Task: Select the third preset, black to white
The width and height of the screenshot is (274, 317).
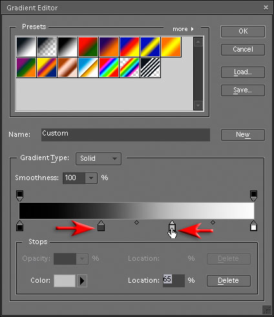Action: [x=67, y=46]
